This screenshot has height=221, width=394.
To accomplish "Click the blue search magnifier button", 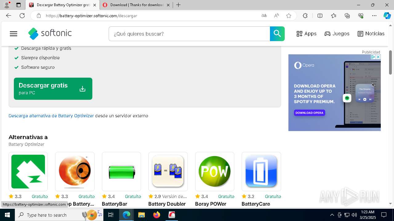I will click(277, 34).
